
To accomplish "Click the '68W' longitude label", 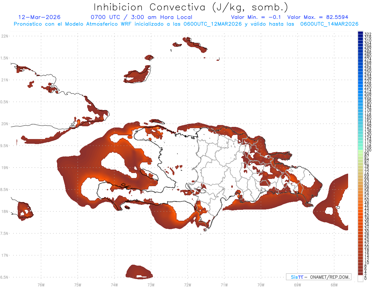I will [x=334, y=284].
